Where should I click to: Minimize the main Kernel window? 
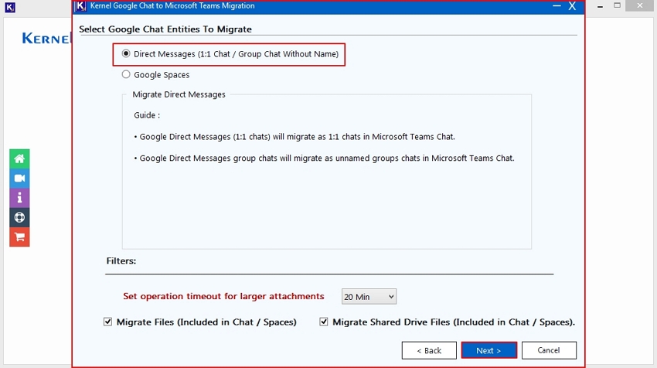(600, 6)
